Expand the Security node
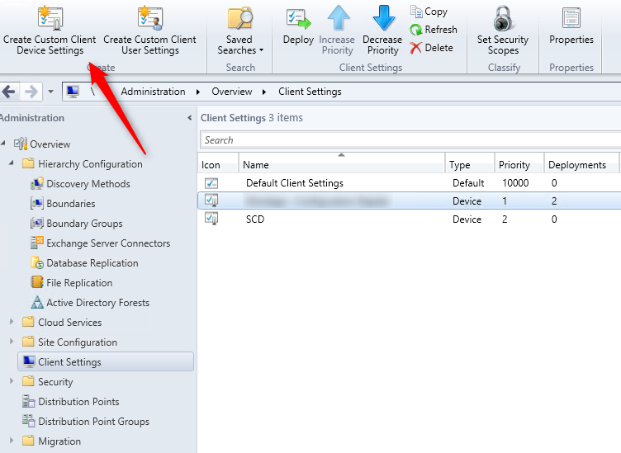 12,381
